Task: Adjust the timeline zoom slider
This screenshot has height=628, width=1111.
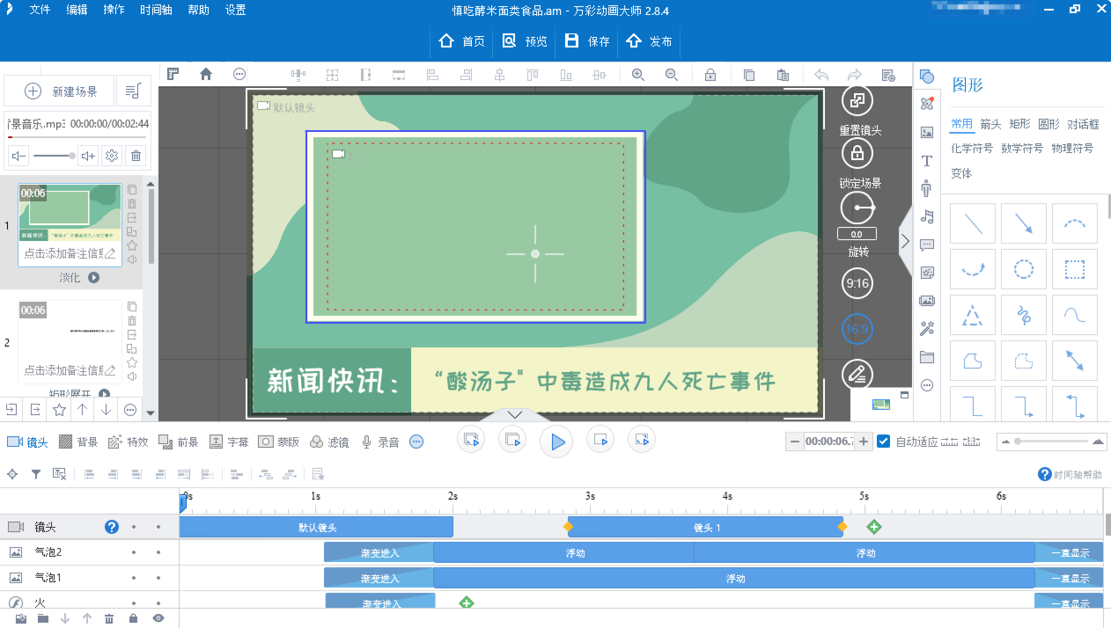Action: click(x=1052, y=441)
